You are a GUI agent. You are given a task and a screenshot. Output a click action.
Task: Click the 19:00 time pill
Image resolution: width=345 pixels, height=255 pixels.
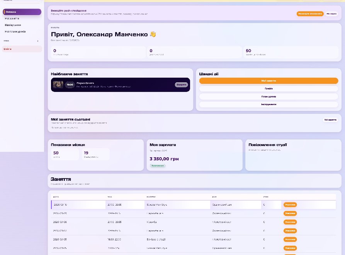(70, 85)
